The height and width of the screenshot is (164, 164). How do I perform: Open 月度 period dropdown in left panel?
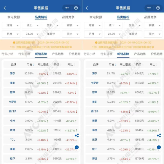tap(11, 34)
